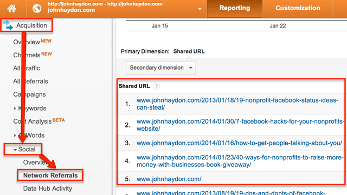347x195 pixels.
Task: Select Shared URL primary dimension
Action: (x=189, y=51)
